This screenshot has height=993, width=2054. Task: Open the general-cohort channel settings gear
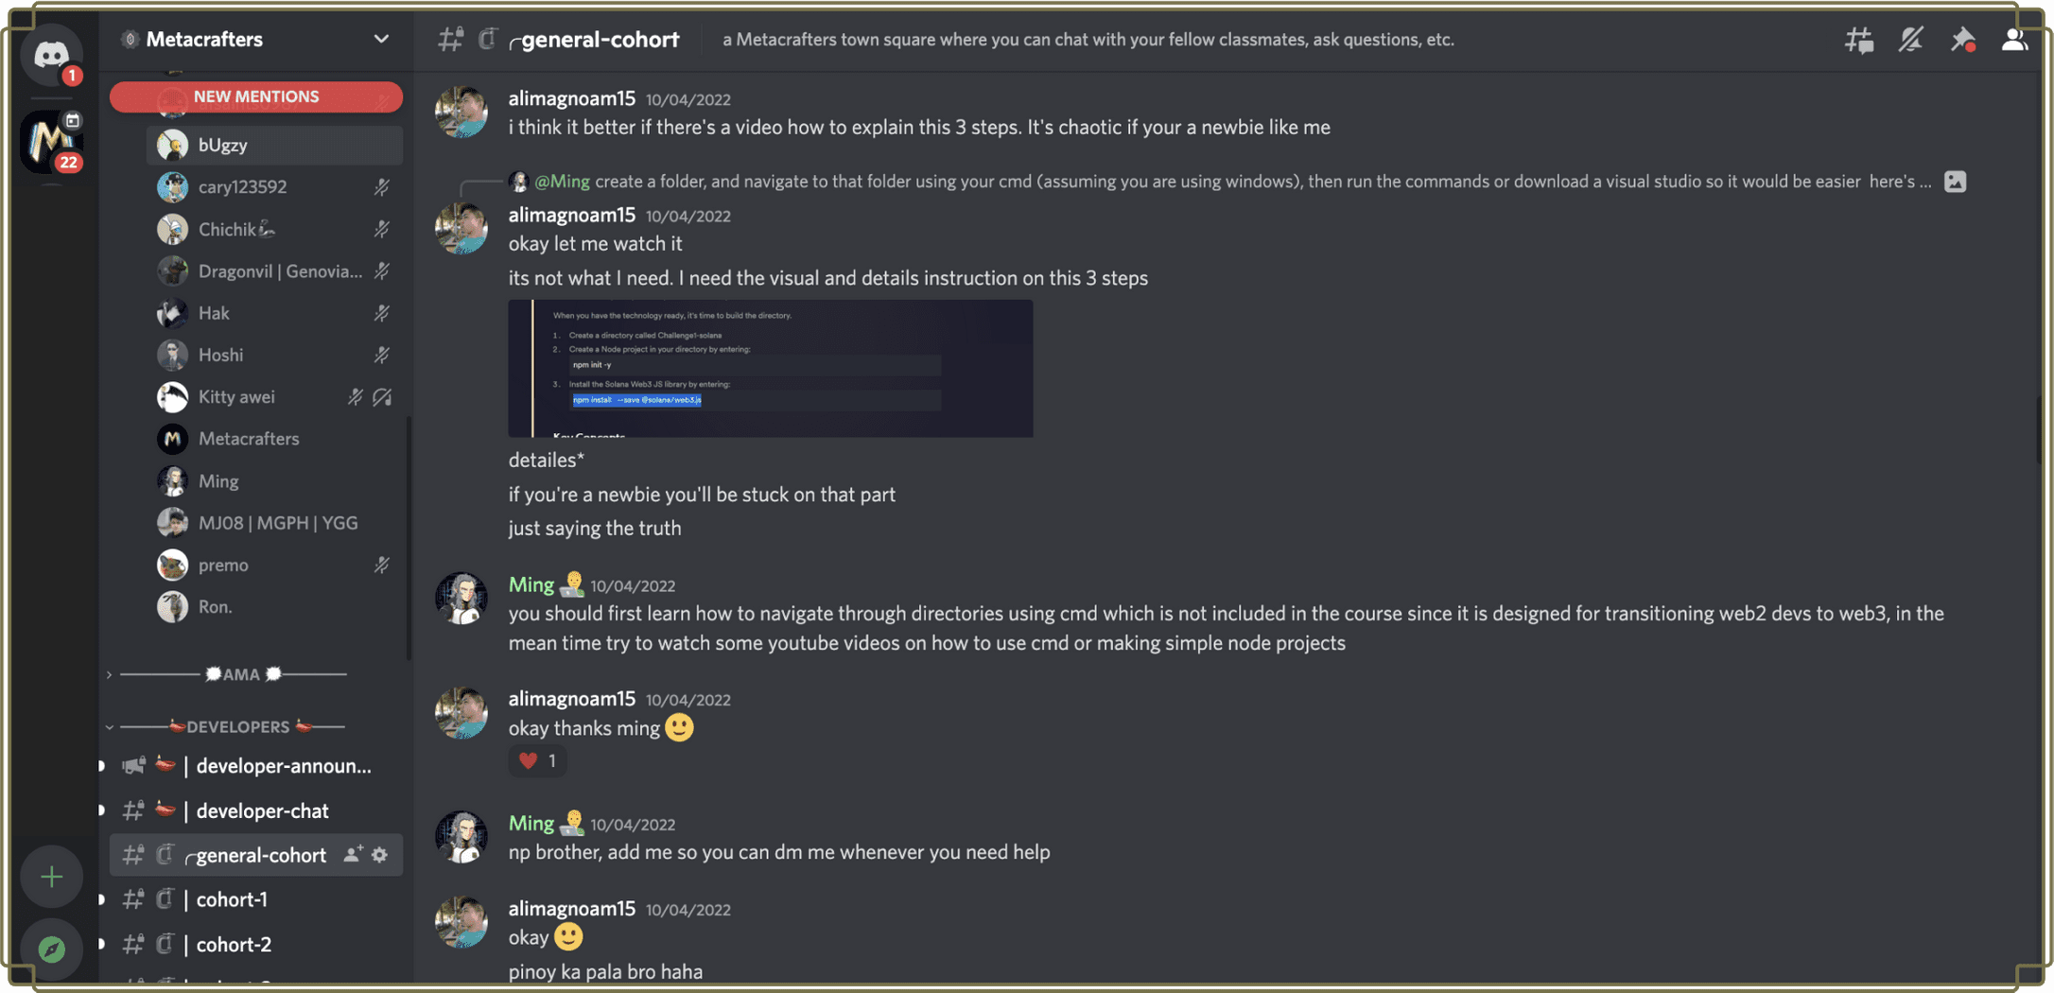point(379,854)
